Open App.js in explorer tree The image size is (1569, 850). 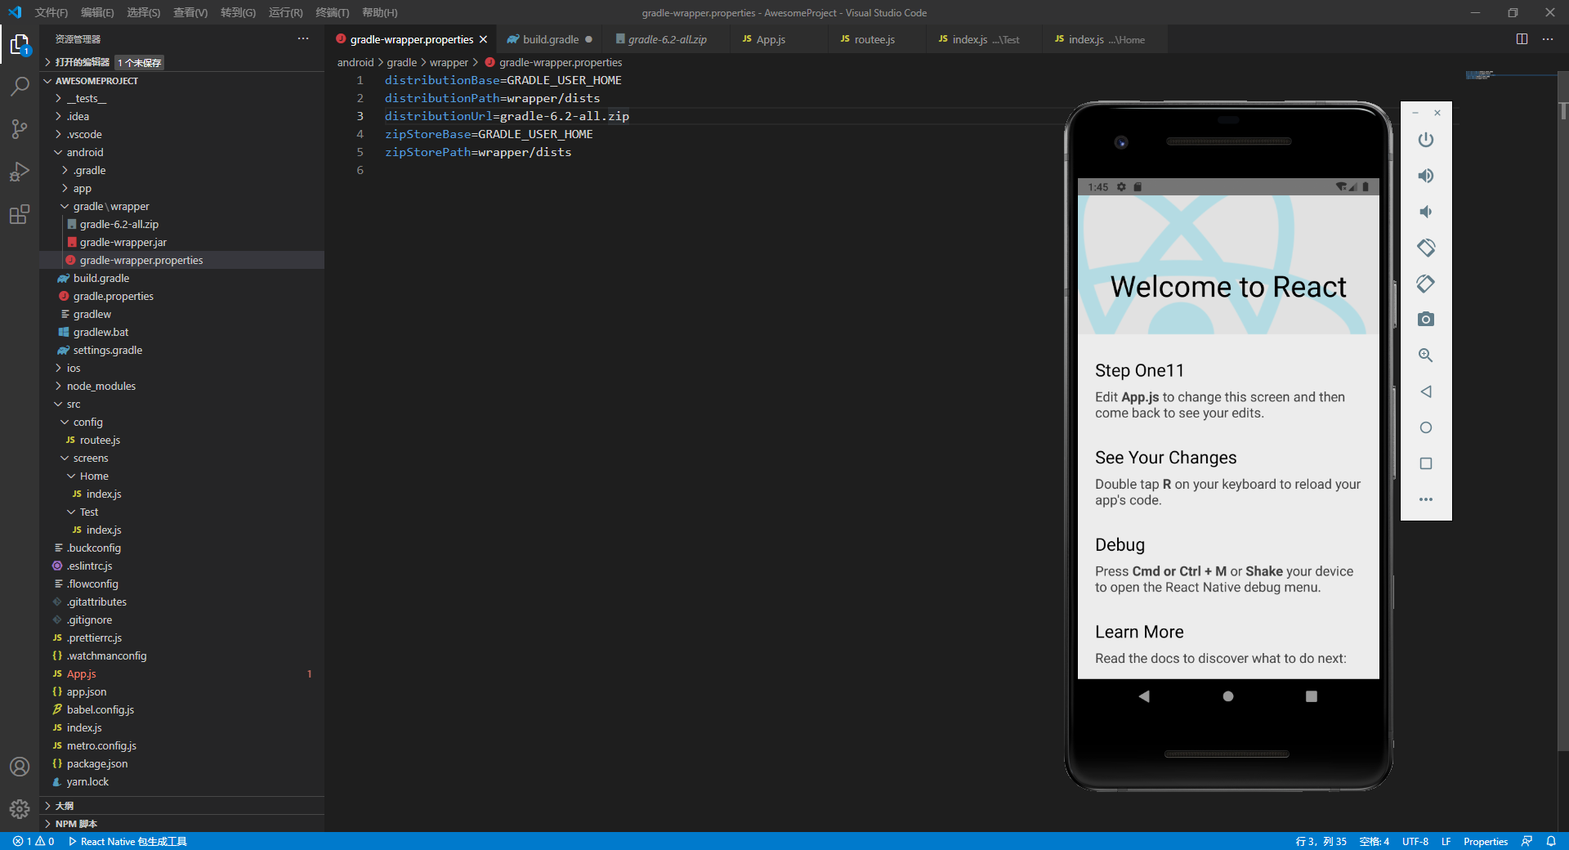coord(181,673)
